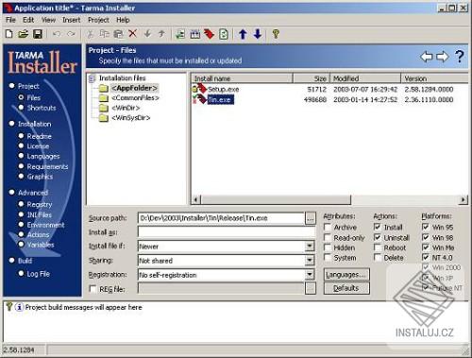
Task: Click the add files toolbar icon
Action: click(180, 34)
